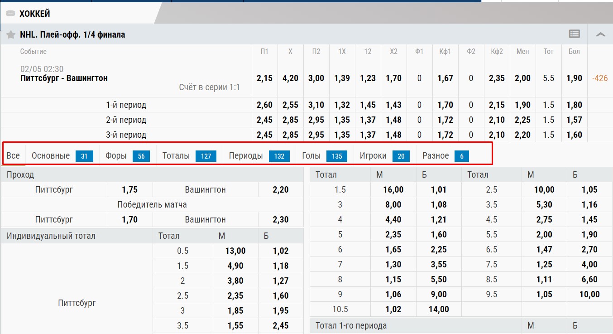Choose 2-й период over 1,57
The height and width of the screenshot is (334, 613).
pyautogui.click(x=574, y=120)
